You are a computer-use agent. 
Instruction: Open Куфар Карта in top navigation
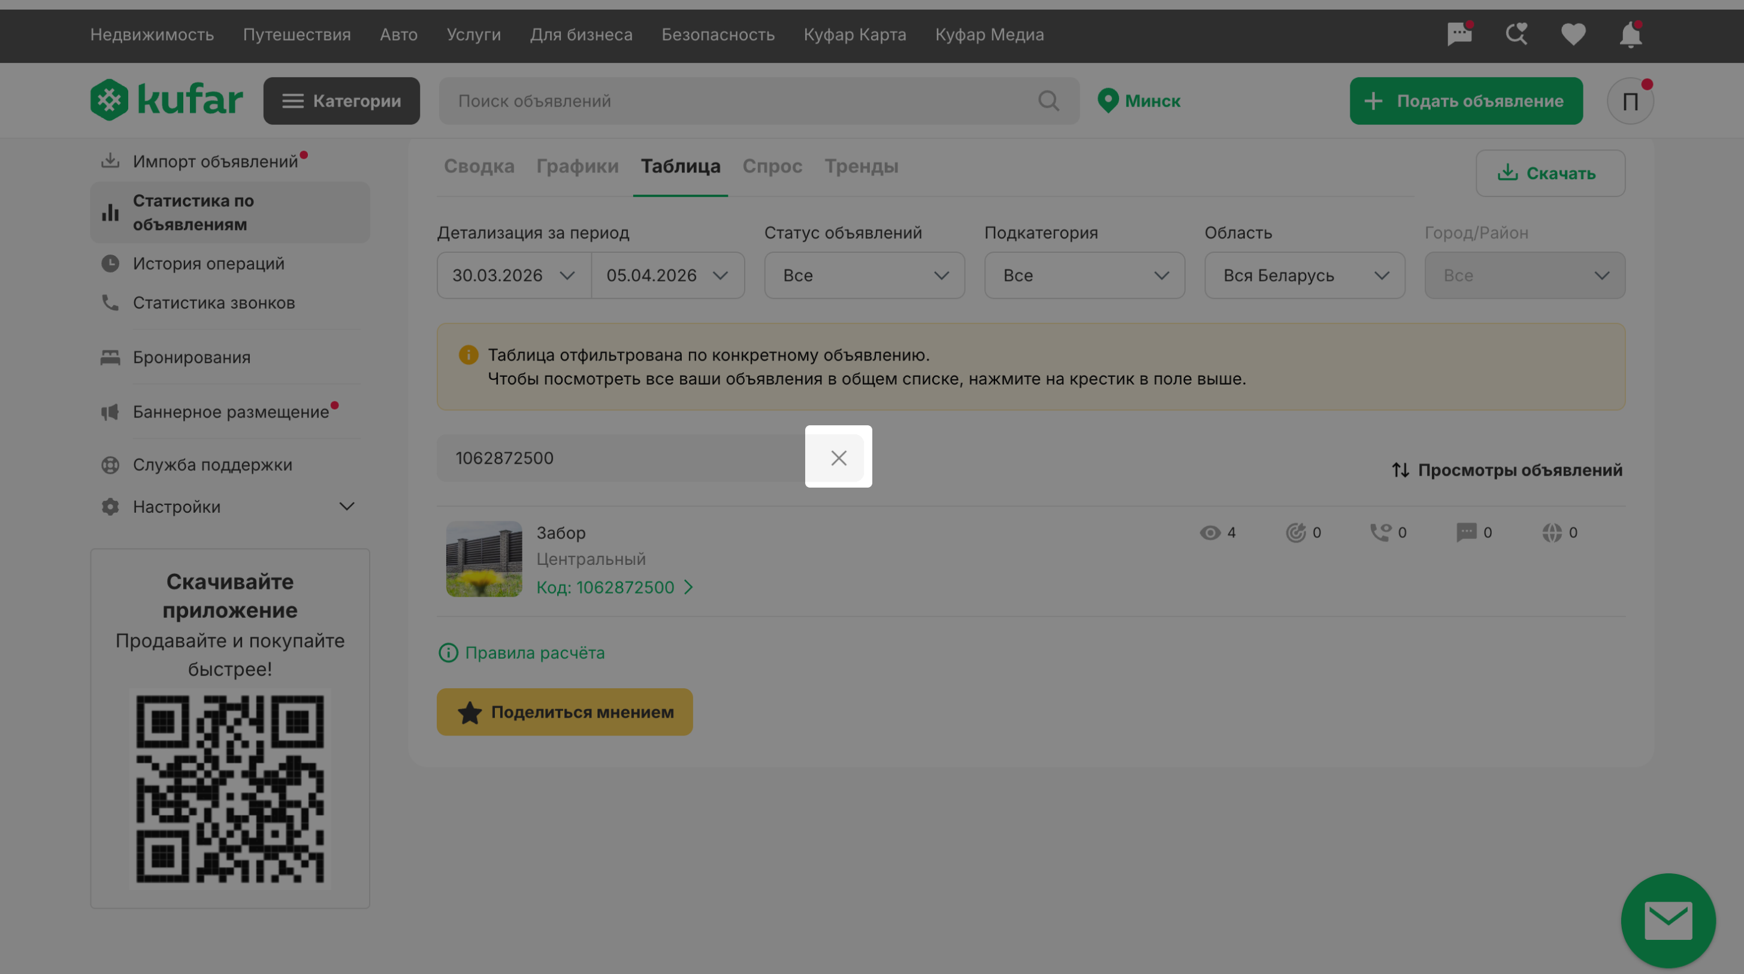(854, 35)
